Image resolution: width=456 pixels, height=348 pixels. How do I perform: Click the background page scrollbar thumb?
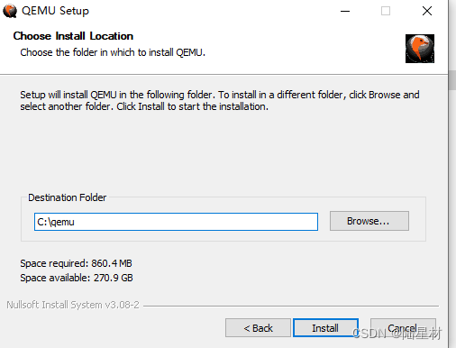[452, 80]
